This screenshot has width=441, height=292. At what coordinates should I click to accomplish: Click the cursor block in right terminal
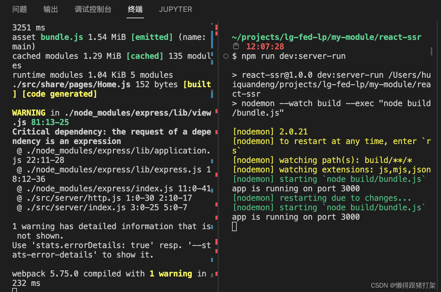point(235,226)
